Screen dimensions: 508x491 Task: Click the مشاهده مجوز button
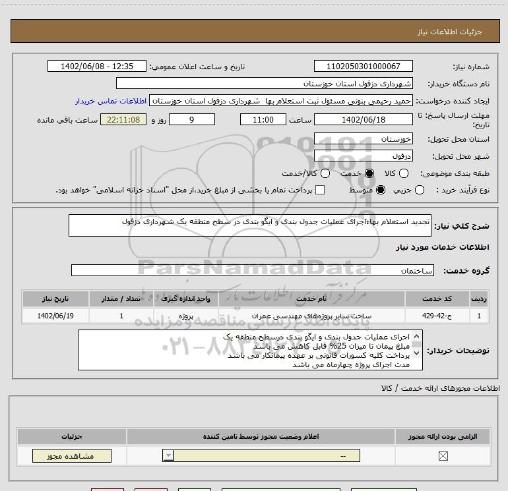(x=72, y=455)
